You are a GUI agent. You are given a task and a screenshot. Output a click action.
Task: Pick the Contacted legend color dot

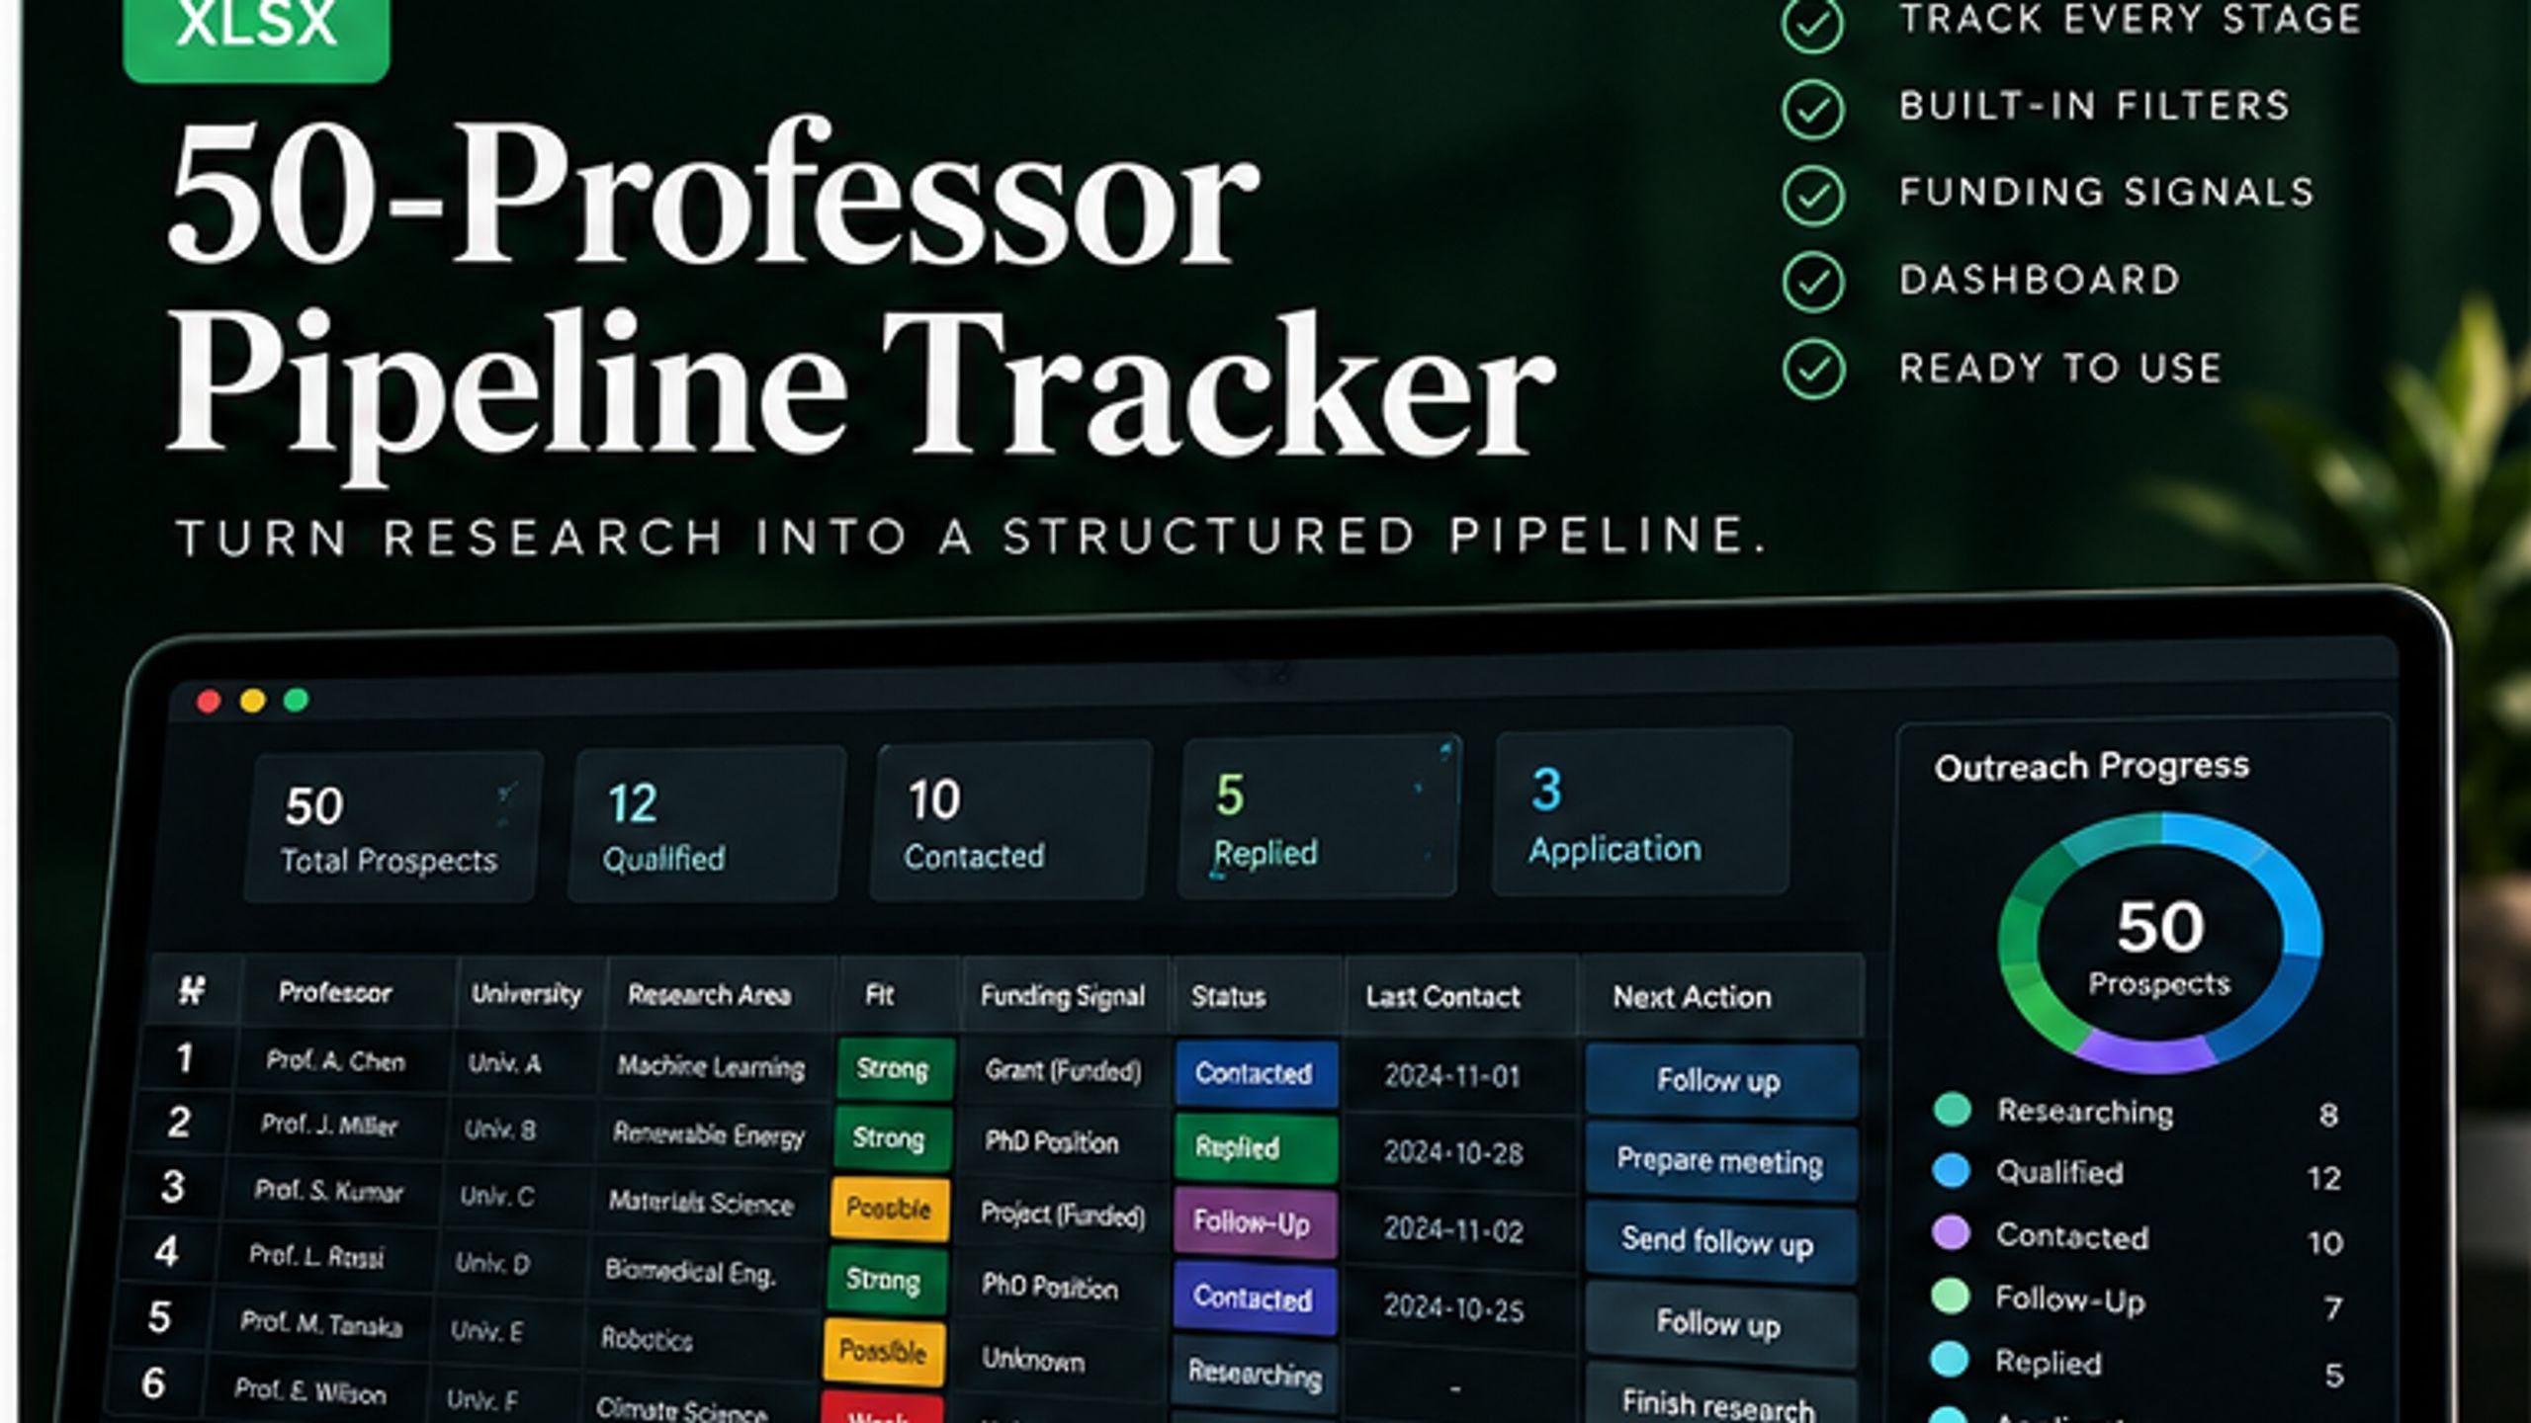click(x=1952, y=1232)
